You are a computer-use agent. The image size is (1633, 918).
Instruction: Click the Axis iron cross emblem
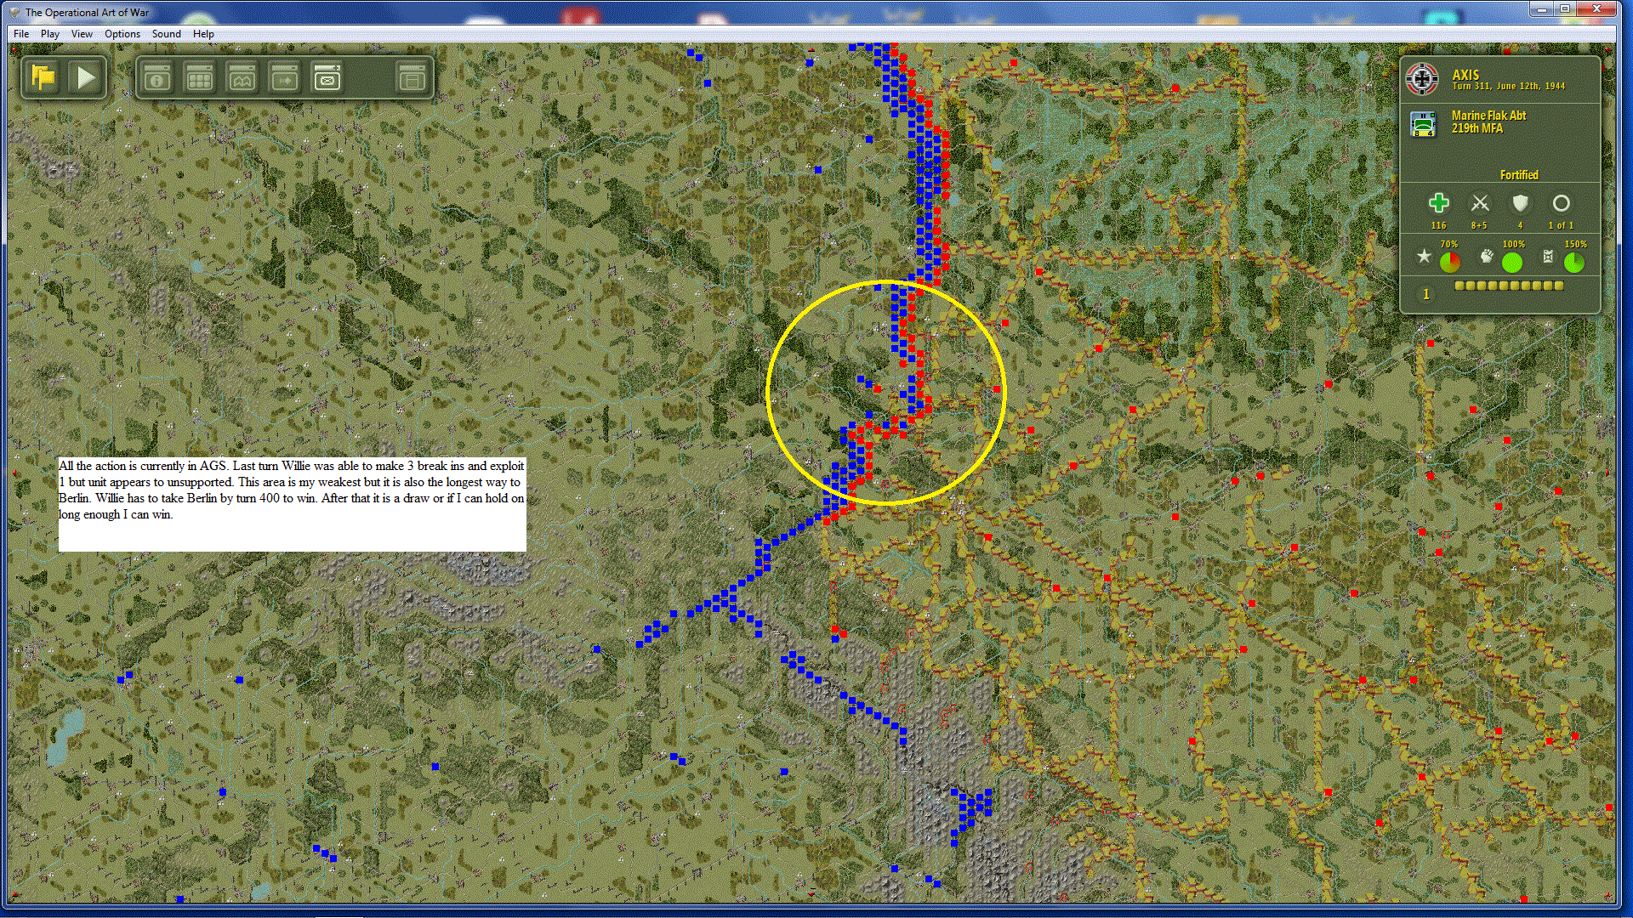click(1422, 79)
